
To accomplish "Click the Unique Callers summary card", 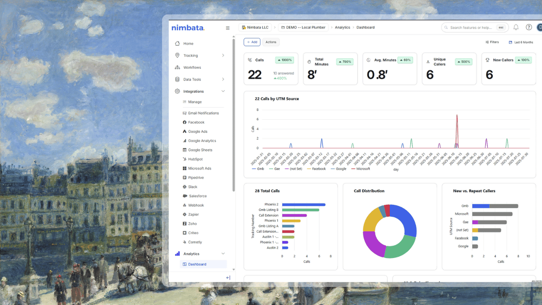I will coord(449,69).
